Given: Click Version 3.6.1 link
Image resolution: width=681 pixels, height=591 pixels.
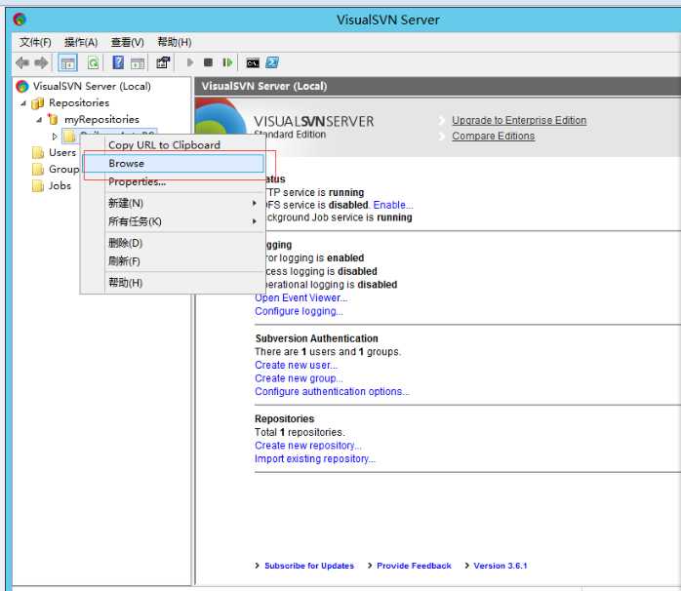Looking at the screenshot, I should (x=501, y=566).
